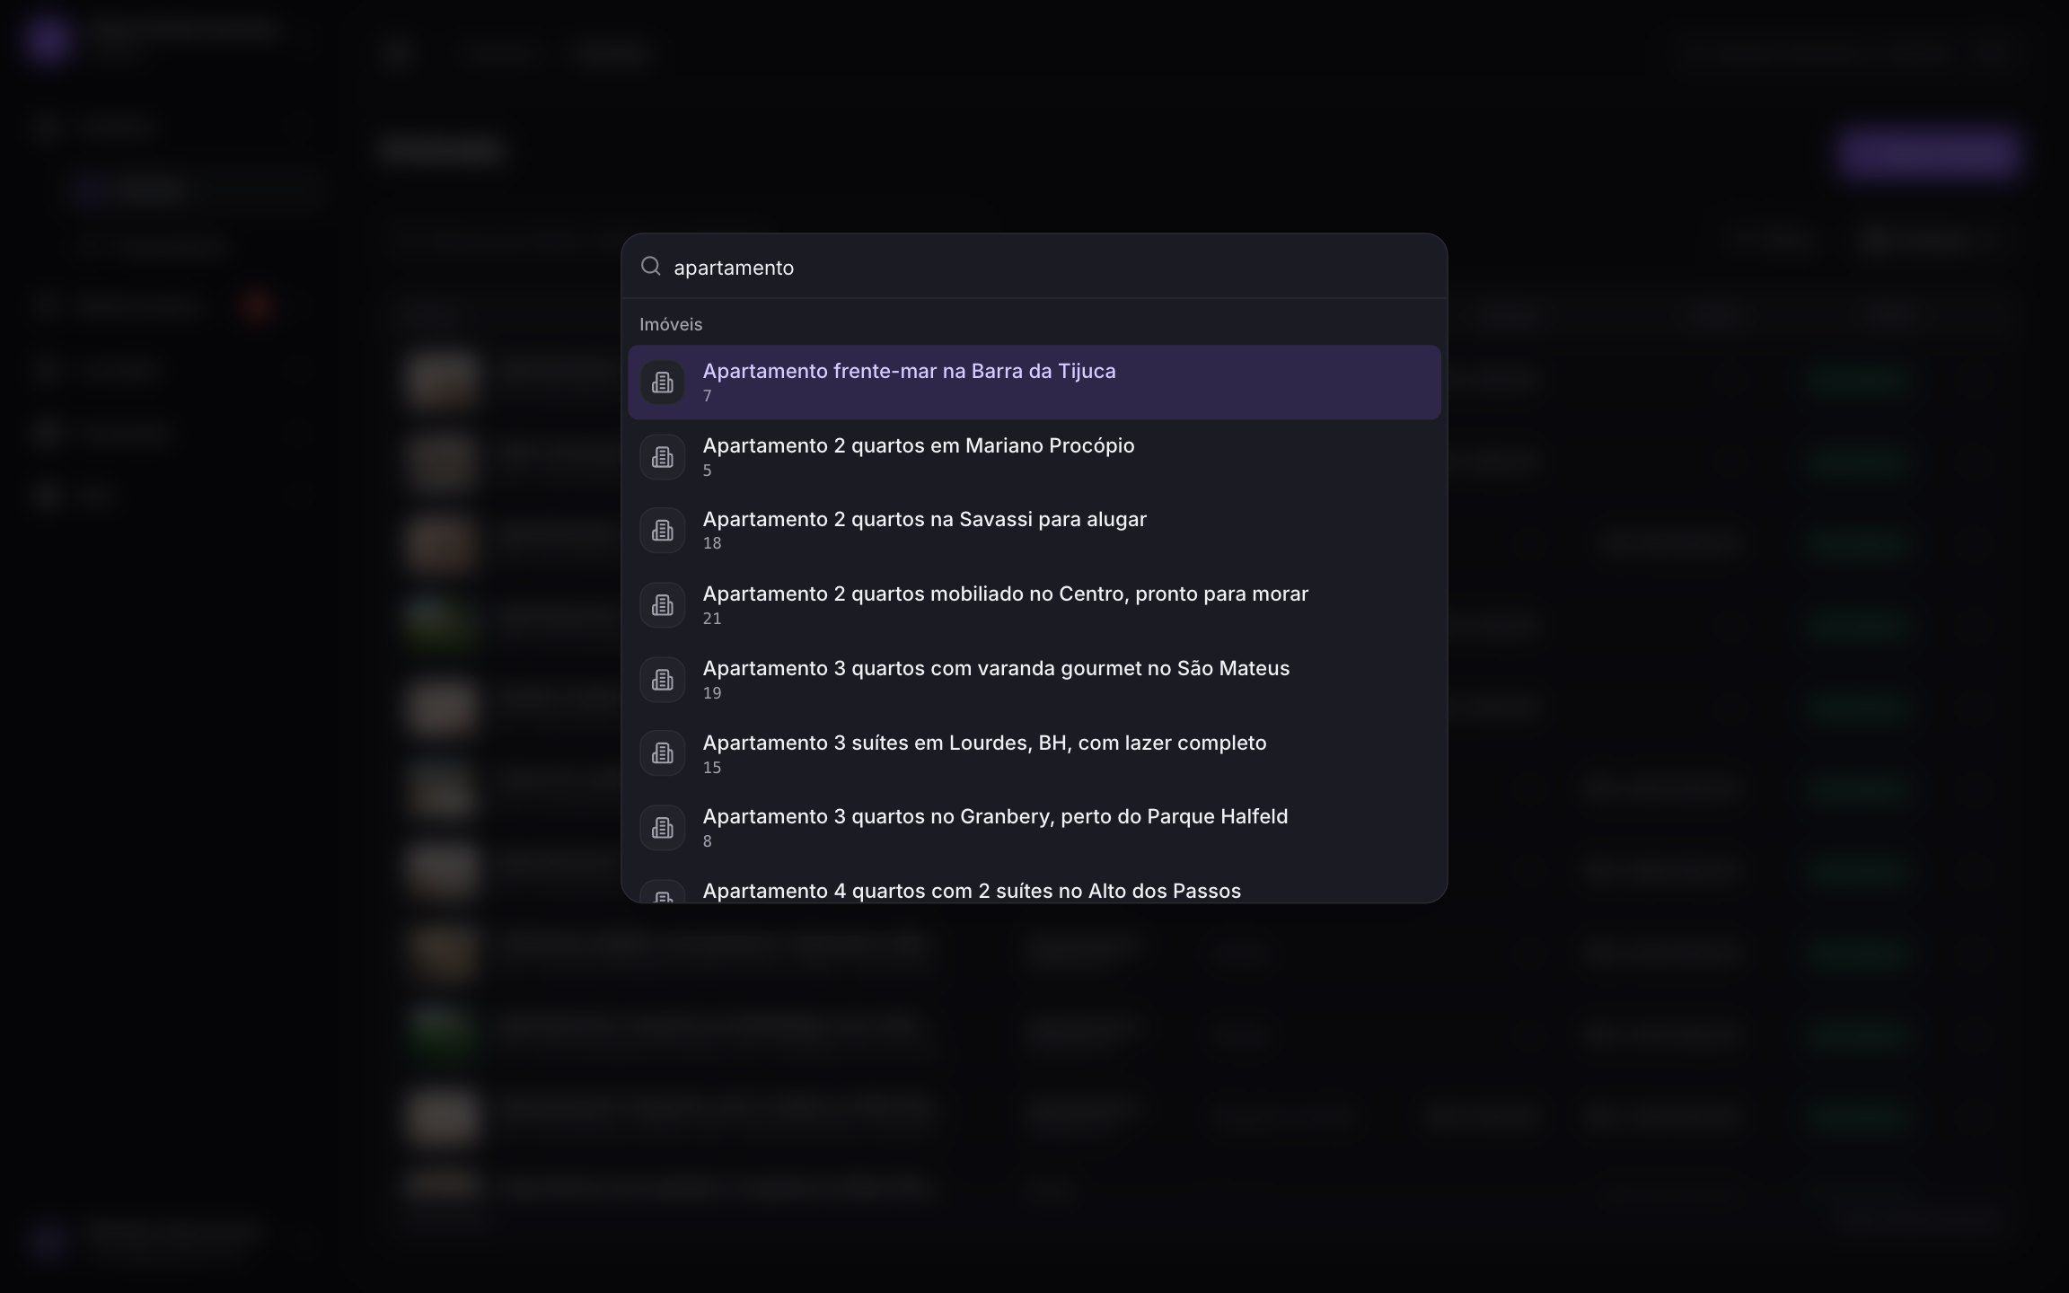Click building icon beside Alto dos Passos result
The height and width of the screenshot is (1293, 2069).
pyautogui.click(x=663, y=894)
